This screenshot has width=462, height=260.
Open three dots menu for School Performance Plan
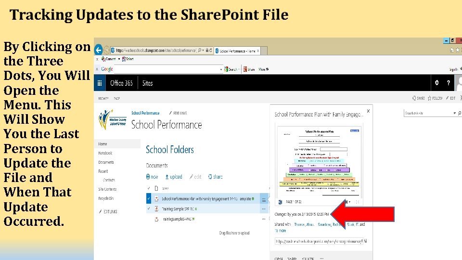(x=264, y=199)
